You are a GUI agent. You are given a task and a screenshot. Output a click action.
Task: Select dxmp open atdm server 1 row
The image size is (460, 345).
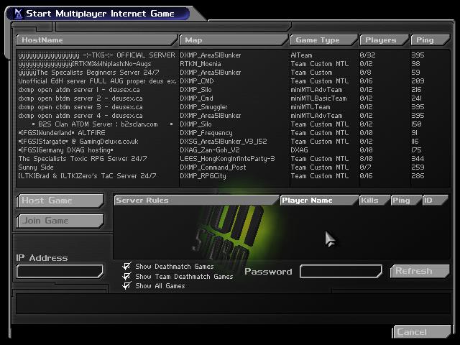click(233, 89)
